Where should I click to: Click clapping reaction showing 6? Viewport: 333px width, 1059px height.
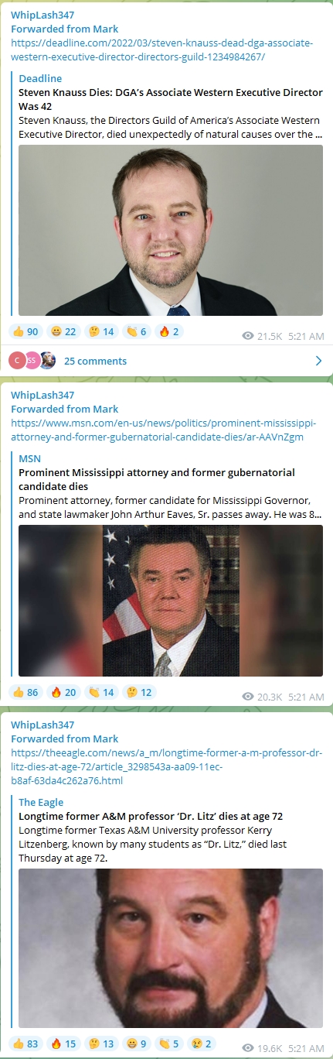coord(136,332)
